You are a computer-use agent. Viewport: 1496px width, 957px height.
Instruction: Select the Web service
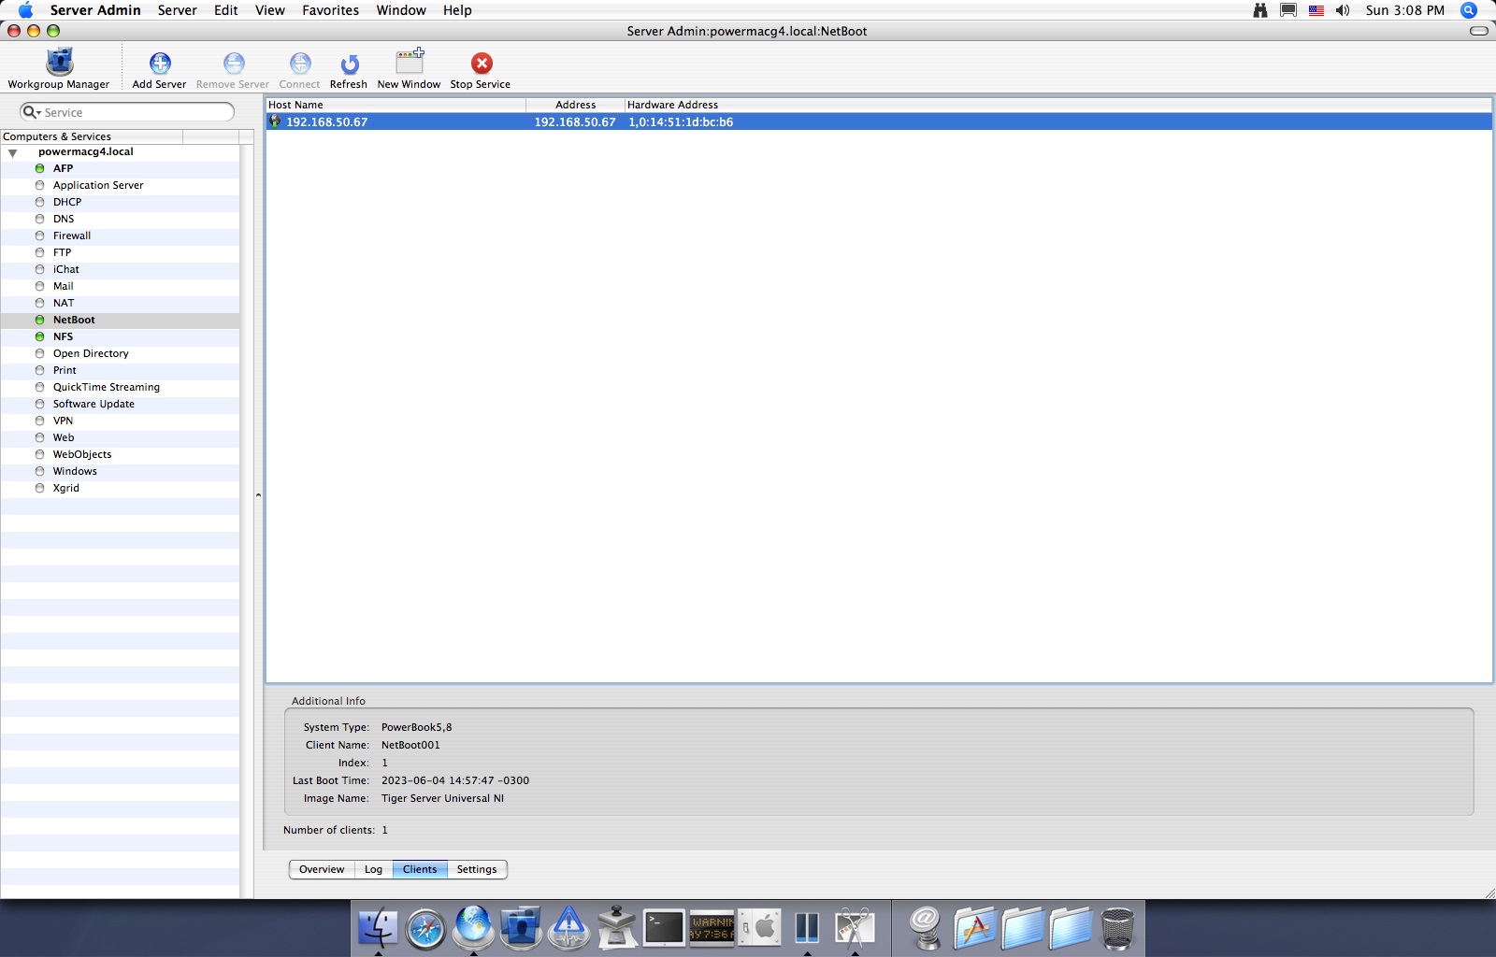120,437
